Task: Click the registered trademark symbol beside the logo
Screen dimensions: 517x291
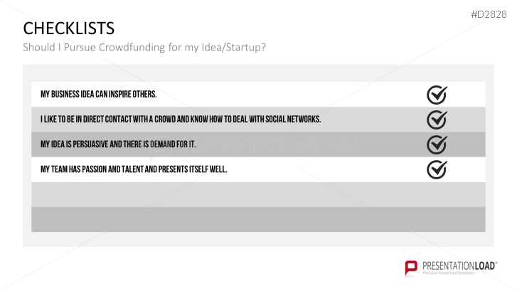Action: click(x=496, y=262)
